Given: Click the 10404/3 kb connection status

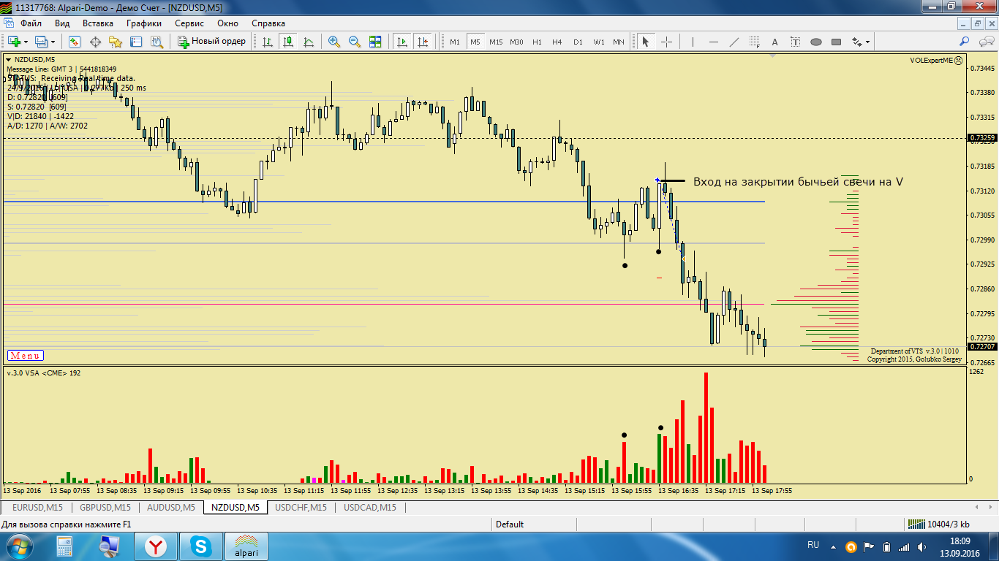Looking at the screenshot, I should (x=940, y=524).
